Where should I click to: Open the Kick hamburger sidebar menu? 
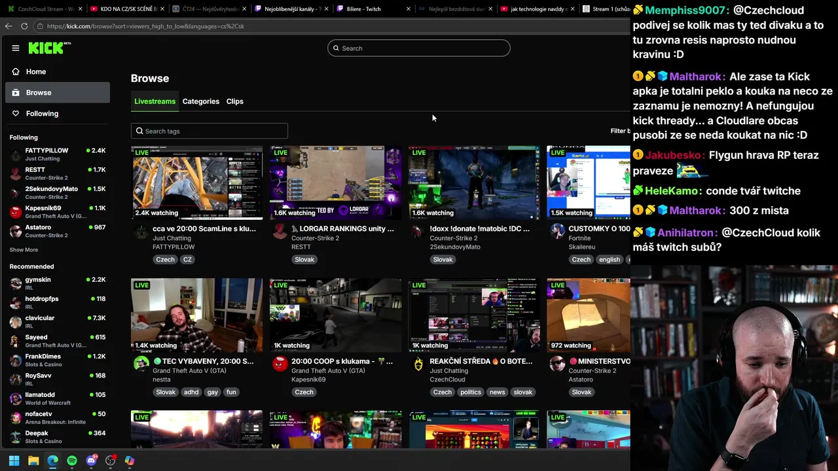point(16,48)
